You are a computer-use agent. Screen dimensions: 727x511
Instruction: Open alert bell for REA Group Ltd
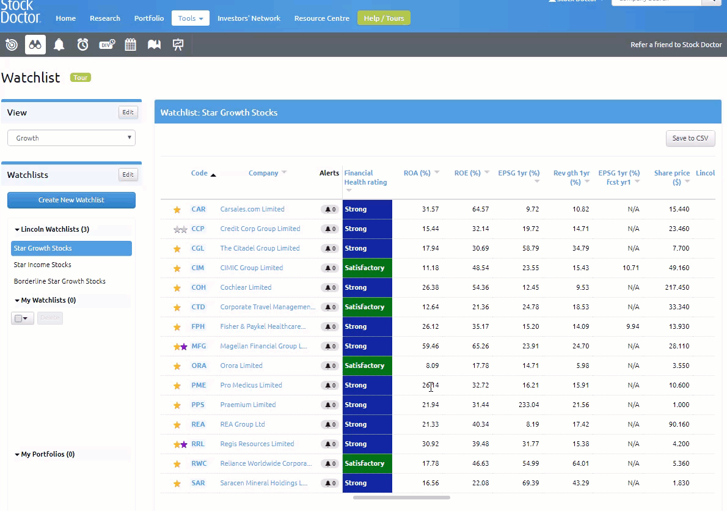point(330,424)
